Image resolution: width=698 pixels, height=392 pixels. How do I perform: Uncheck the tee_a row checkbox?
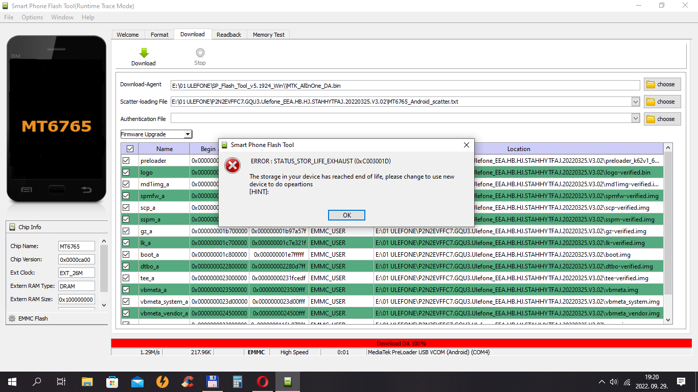point(126,278)
